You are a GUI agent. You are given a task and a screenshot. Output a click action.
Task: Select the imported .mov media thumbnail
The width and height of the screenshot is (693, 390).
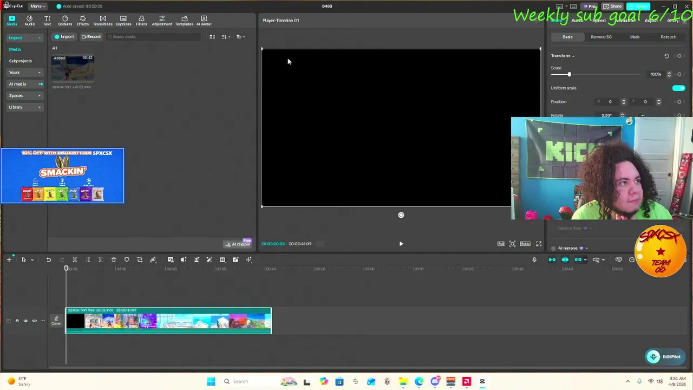(73, 68)
